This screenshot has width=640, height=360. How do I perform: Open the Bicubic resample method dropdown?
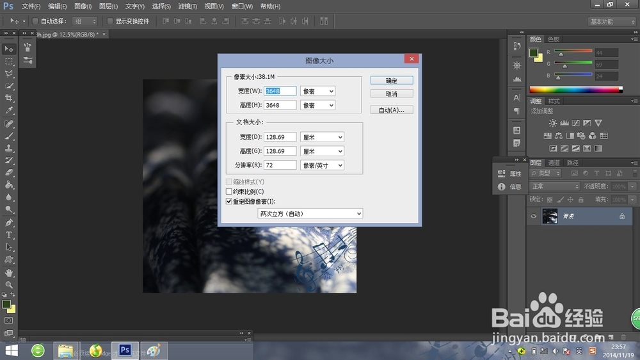310,213
